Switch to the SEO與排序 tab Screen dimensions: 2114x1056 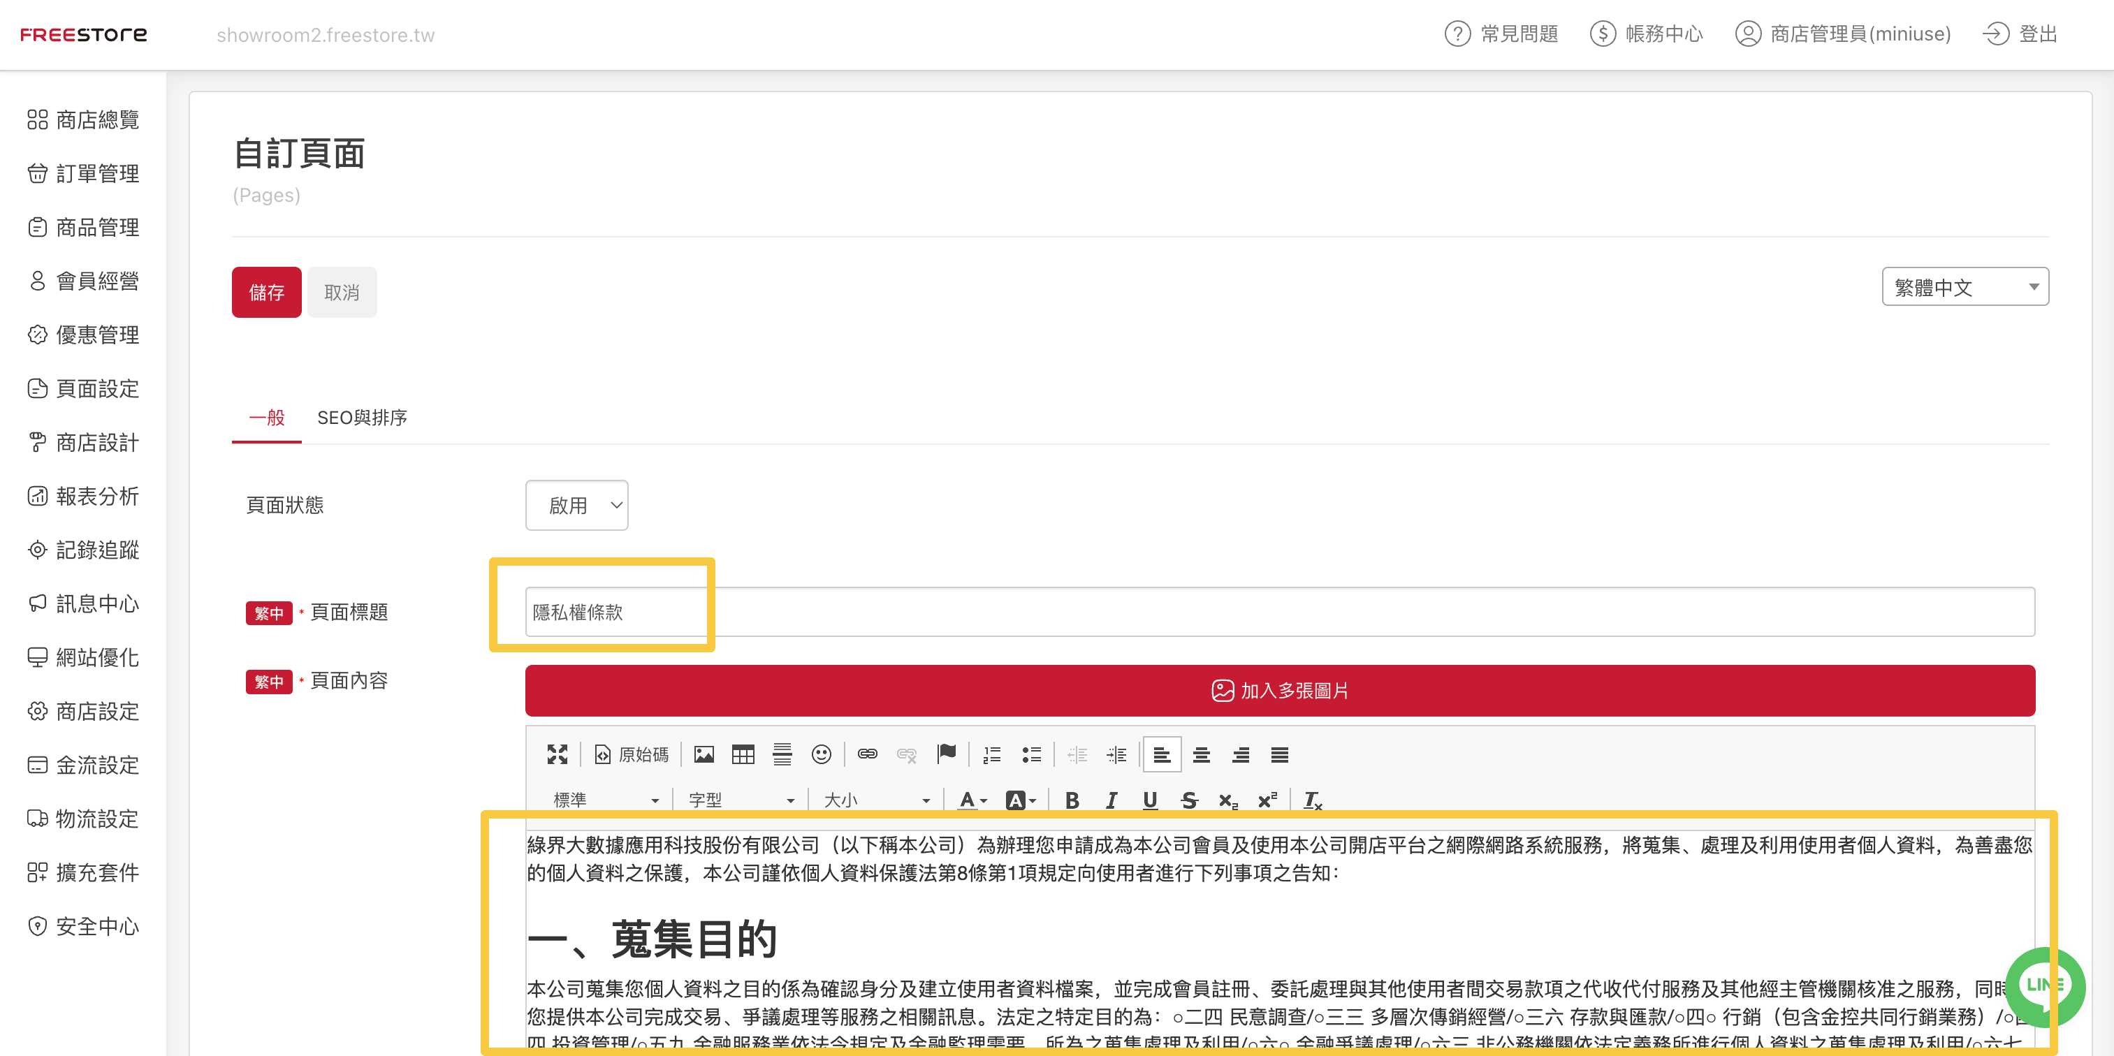[x=362, y=418]
